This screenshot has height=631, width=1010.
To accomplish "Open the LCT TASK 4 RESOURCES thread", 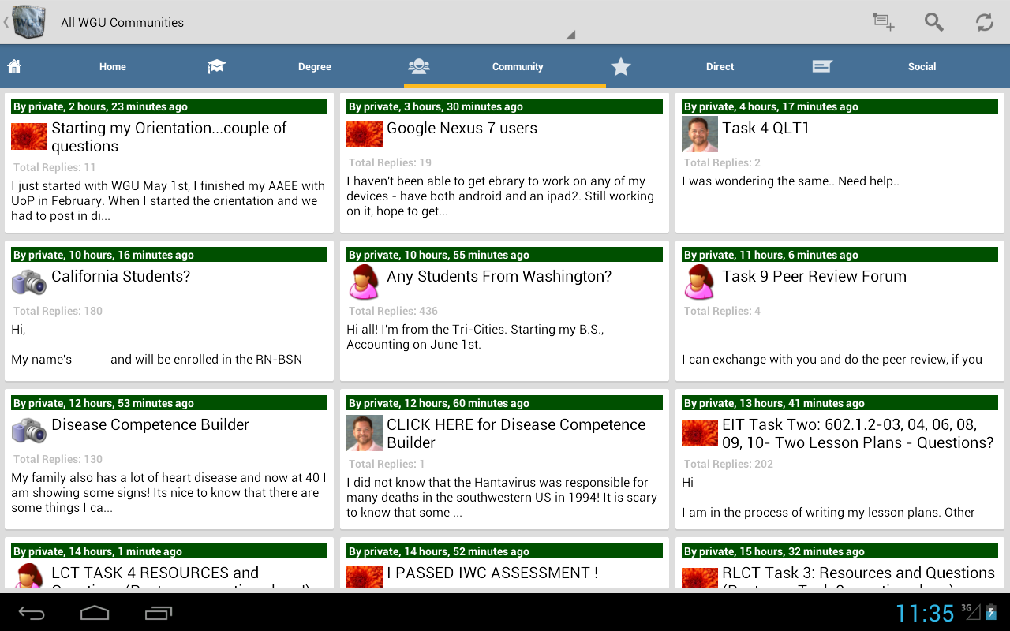I will (x=180, y=577).
